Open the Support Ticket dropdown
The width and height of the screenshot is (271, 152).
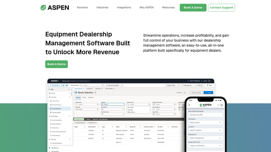[172, 85]
